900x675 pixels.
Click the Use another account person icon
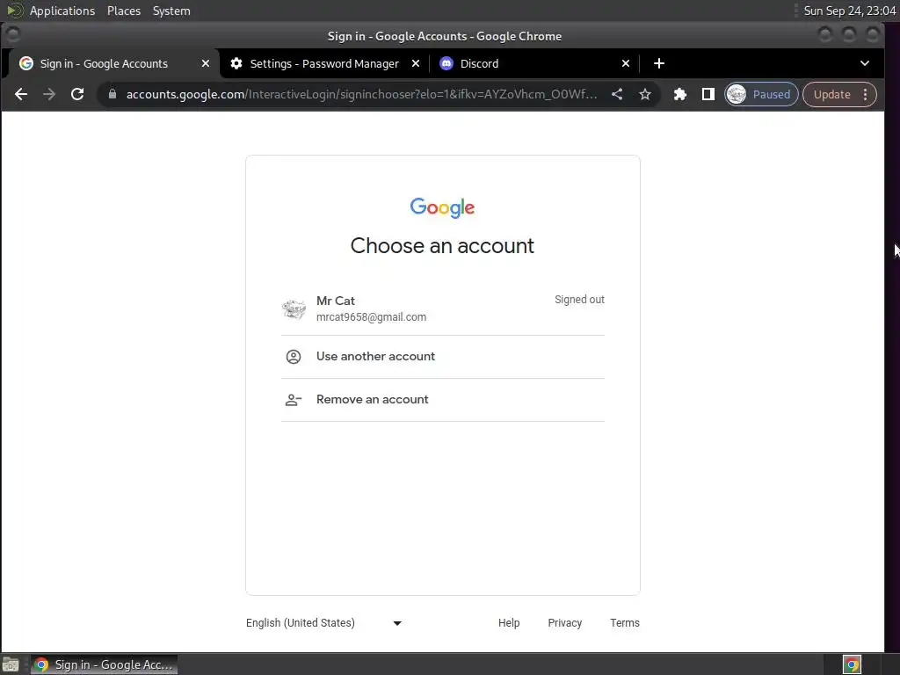[294, 357]
